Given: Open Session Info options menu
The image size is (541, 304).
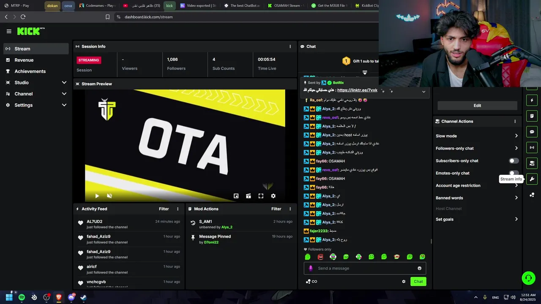Looking at the screenshot, I should click(290, 46).
